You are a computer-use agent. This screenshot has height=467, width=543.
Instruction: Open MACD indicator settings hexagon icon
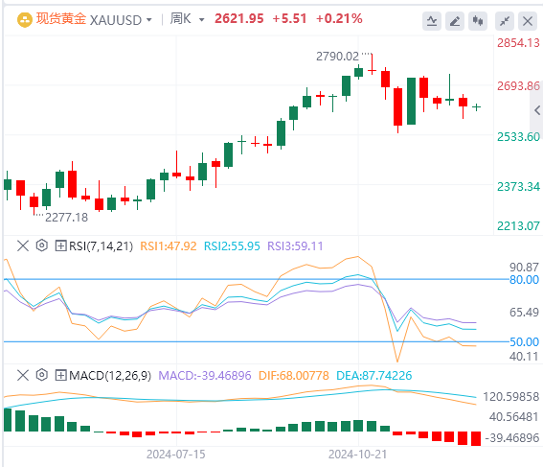41,375
